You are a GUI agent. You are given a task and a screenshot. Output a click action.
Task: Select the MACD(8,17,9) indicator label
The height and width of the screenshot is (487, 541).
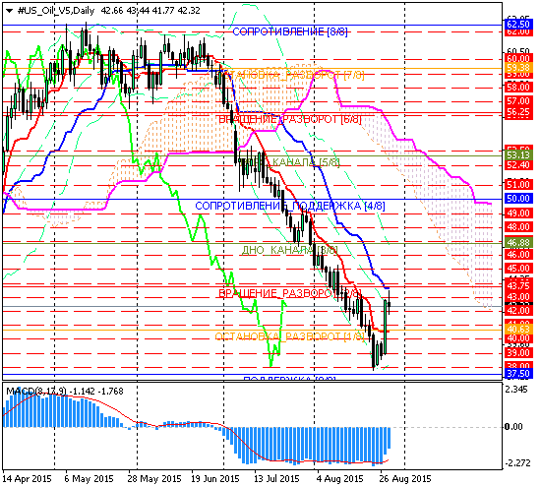[36, 391]
